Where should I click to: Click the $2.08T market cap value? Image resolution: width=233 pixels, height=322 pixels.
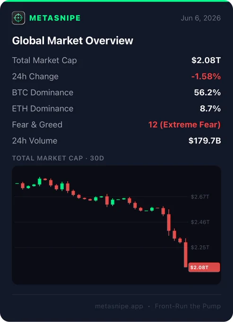tap(206, 60)
